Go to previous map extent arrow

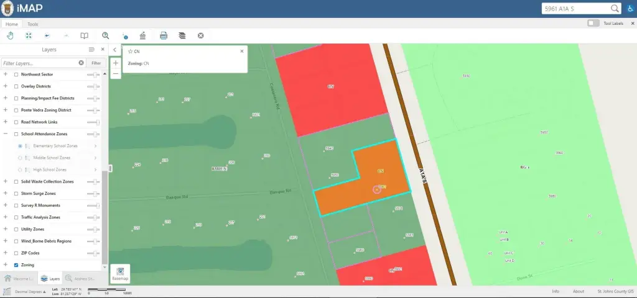click(47, 35)
